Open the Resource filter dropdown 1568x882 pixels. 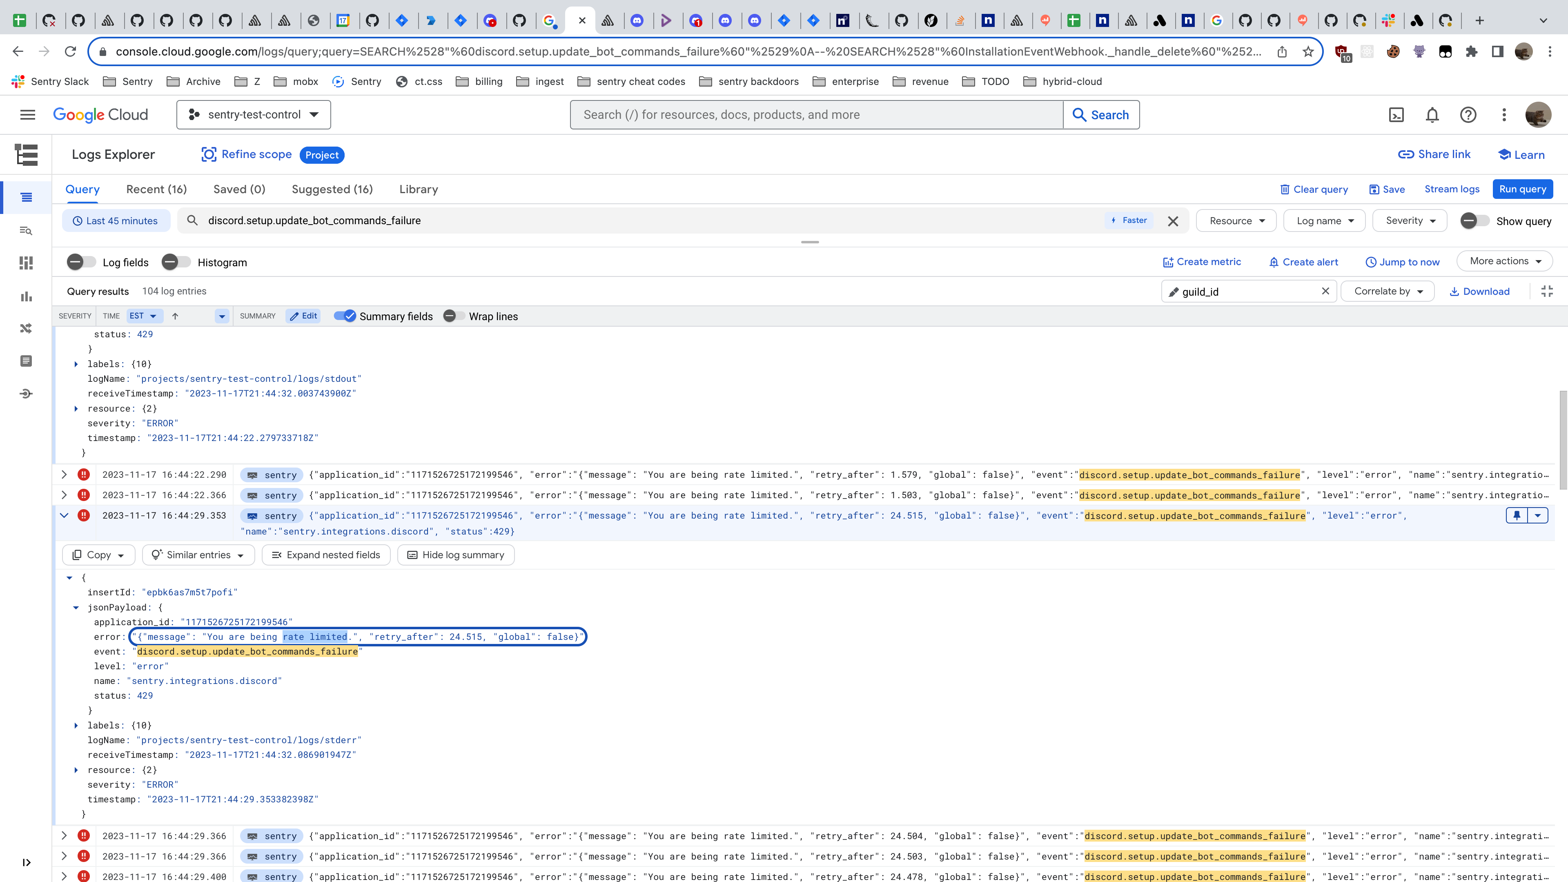(x=1237, y=221)
